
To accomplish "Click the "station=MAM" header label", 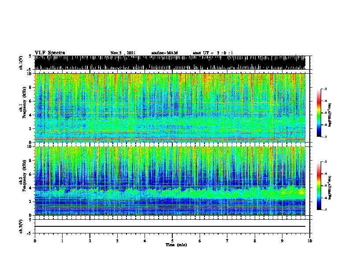I will pos(165,53).
